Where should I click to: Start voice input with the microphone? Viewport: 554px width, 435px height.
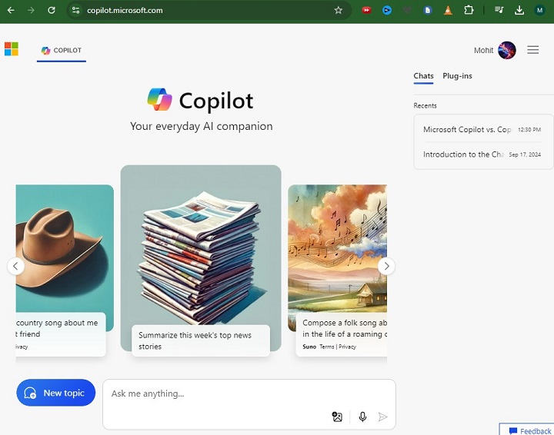362,417
